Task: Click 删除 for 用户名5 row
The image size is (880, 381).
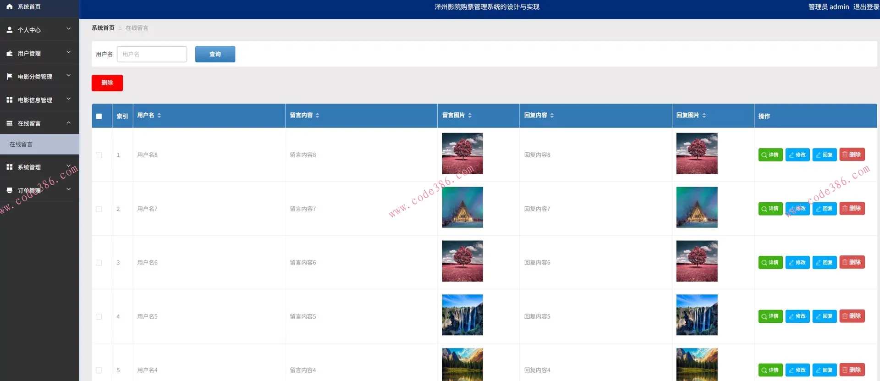Action: click(x=852, y=316)
